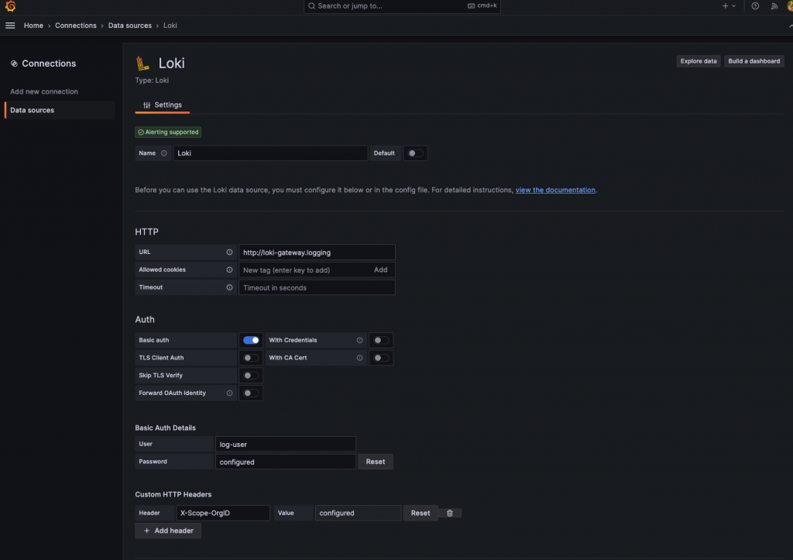This screenshot has width=793, height=560.
Task: Click the Connections plug icon in sidebar
Action: pos(14,64)
